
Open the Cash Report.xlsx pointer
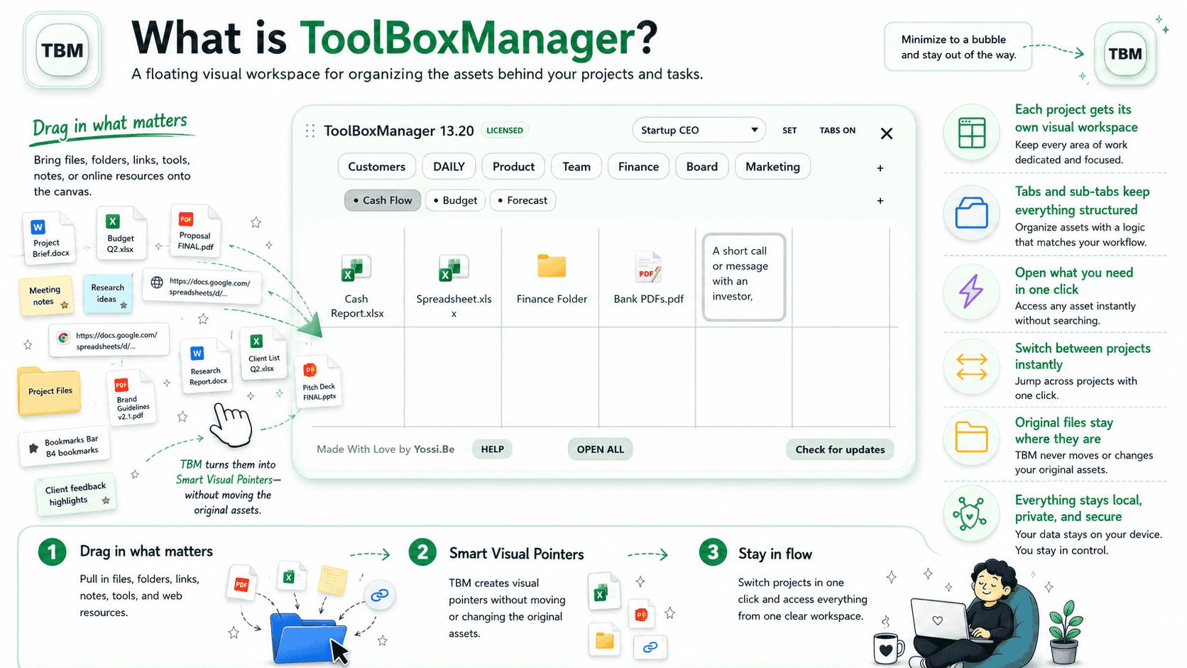click(x=356, y=287)
